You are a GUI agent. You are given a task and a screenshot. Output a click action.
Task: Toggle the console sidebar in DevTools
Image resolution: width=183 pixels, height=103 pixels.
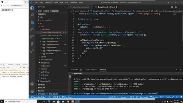1,68
